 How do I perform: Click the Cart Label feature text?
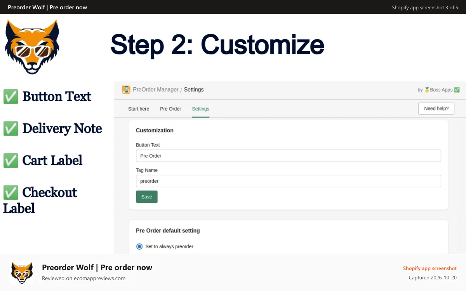coord(52,160)
